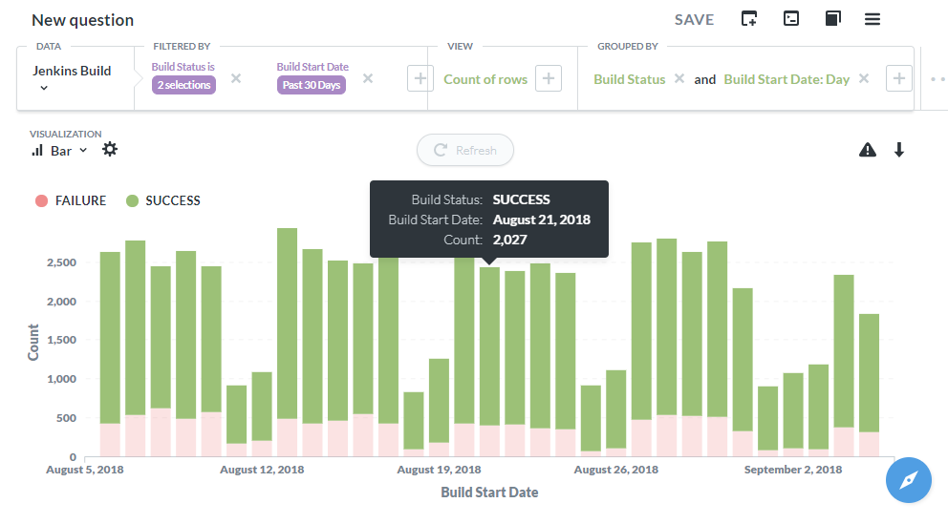Click the 'New question' title text
948x524 pixels.
(x=83, y=20)
